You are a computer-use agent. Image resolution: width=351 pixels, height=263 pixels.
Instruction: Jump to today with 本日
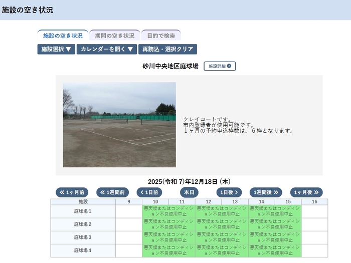click(x=189, y=192)
